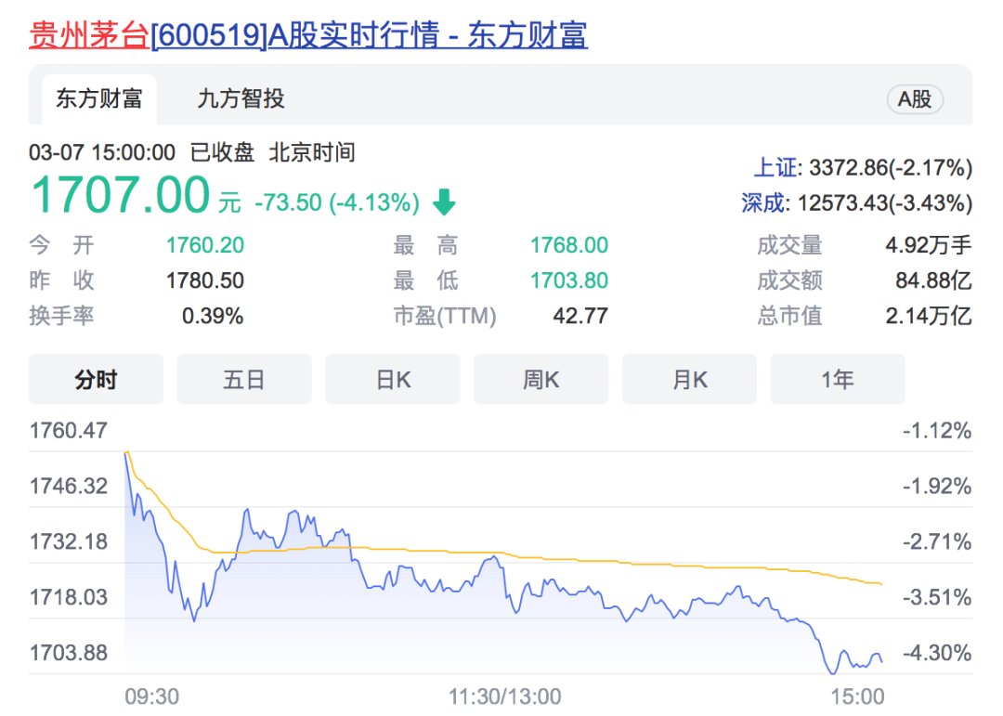Click the 最低 price value 1703.80

(x=568, y=280)
